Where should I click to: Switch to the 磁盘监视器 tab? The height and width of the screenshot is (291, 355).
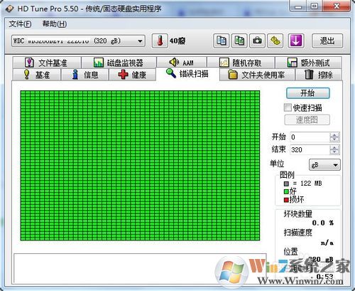point(119,63)
